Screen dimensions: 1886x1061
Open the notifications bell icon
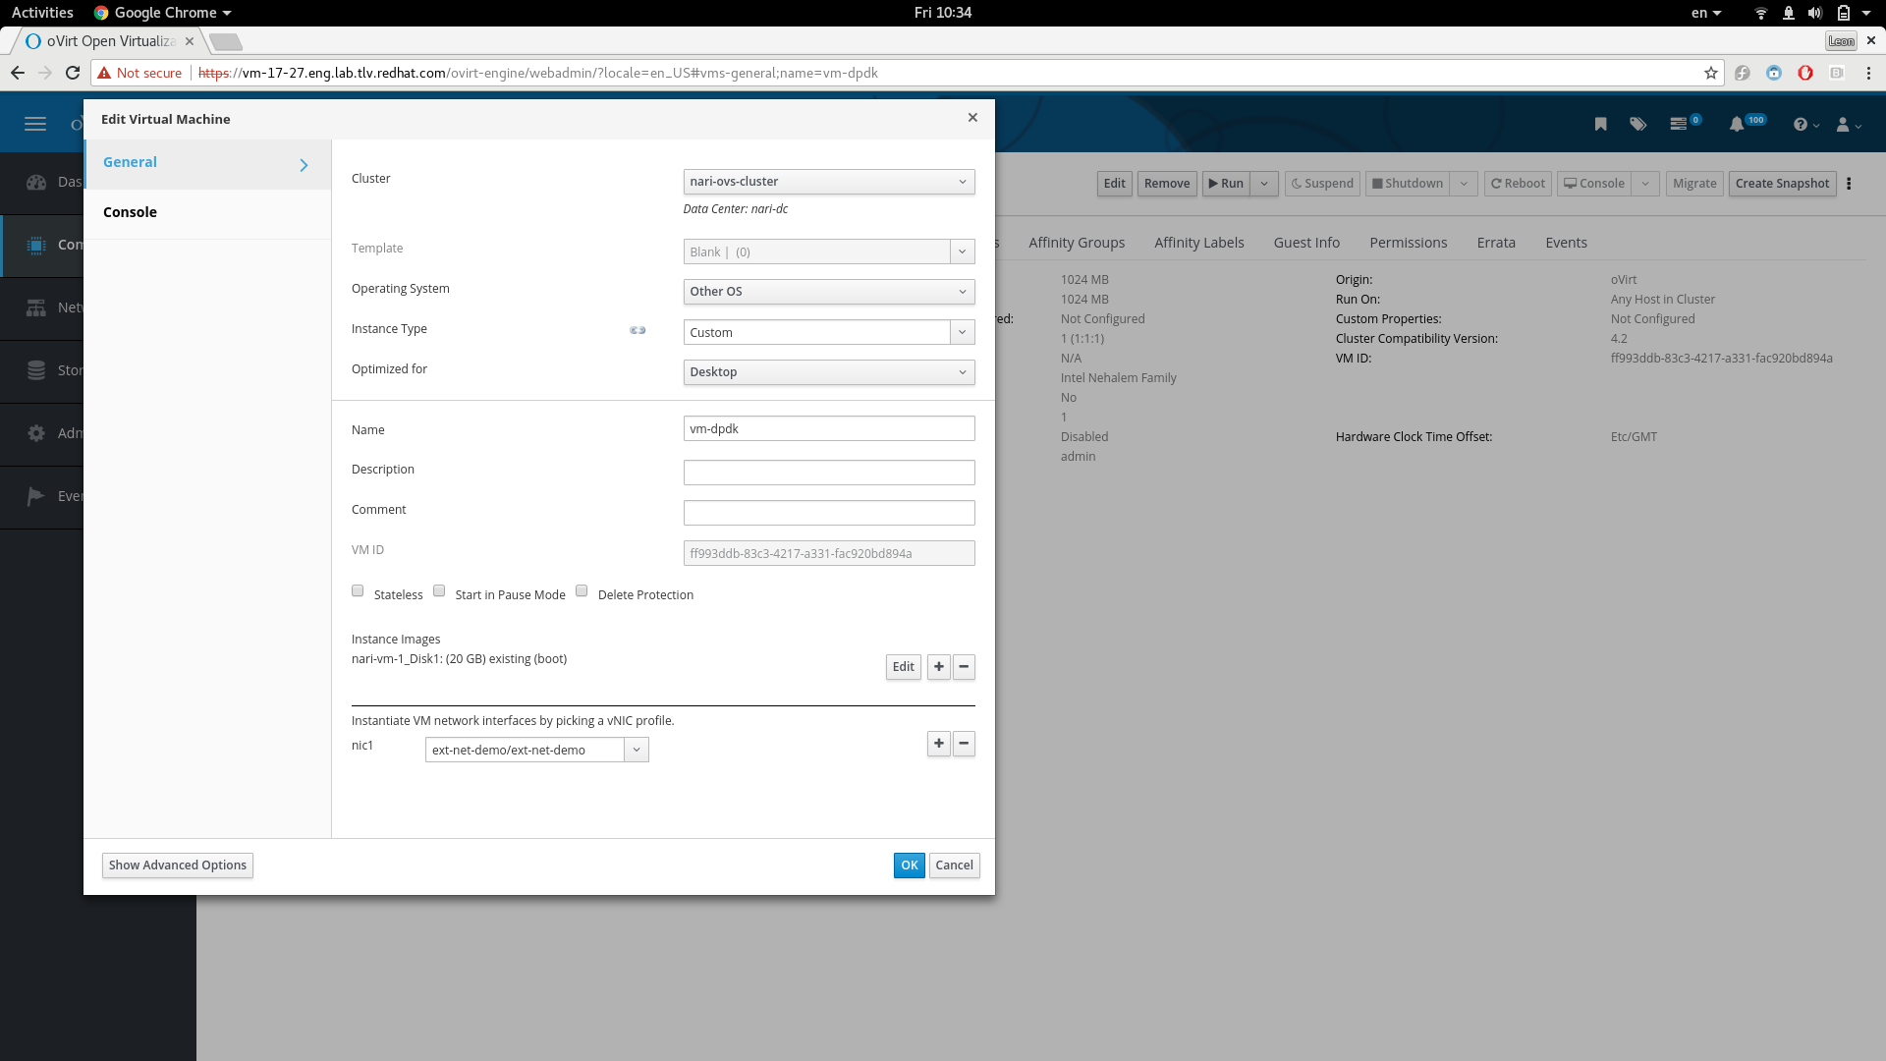point(1737,124)
